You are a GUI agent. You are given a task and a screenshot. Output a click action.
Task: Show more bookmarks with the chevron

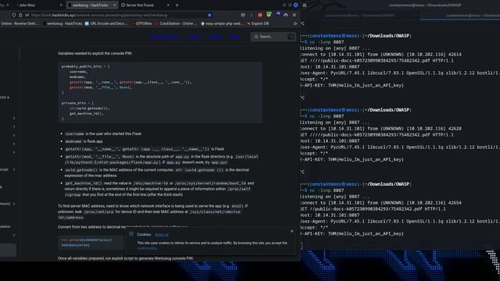[295, 23]
